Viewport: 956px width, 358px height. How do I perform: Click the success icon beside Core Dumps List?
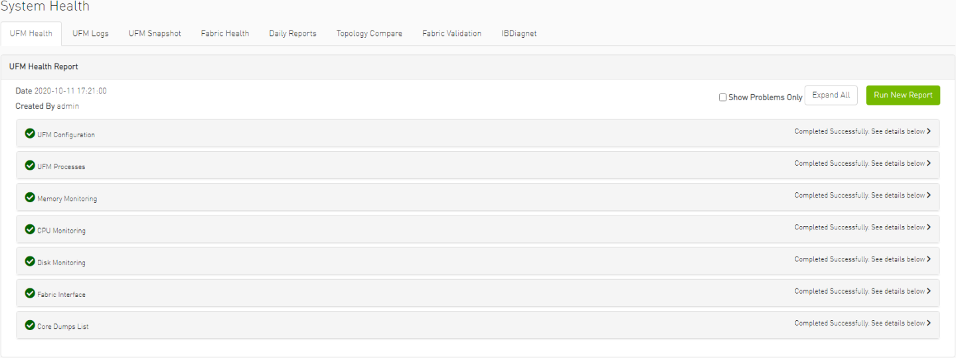pyautogui.click(x=30, y=325)
